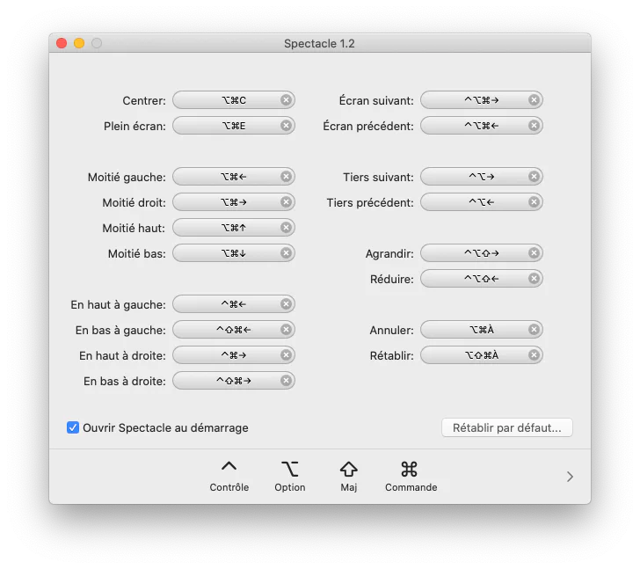Clear the Écran suivant shortcut X icon

534,100
